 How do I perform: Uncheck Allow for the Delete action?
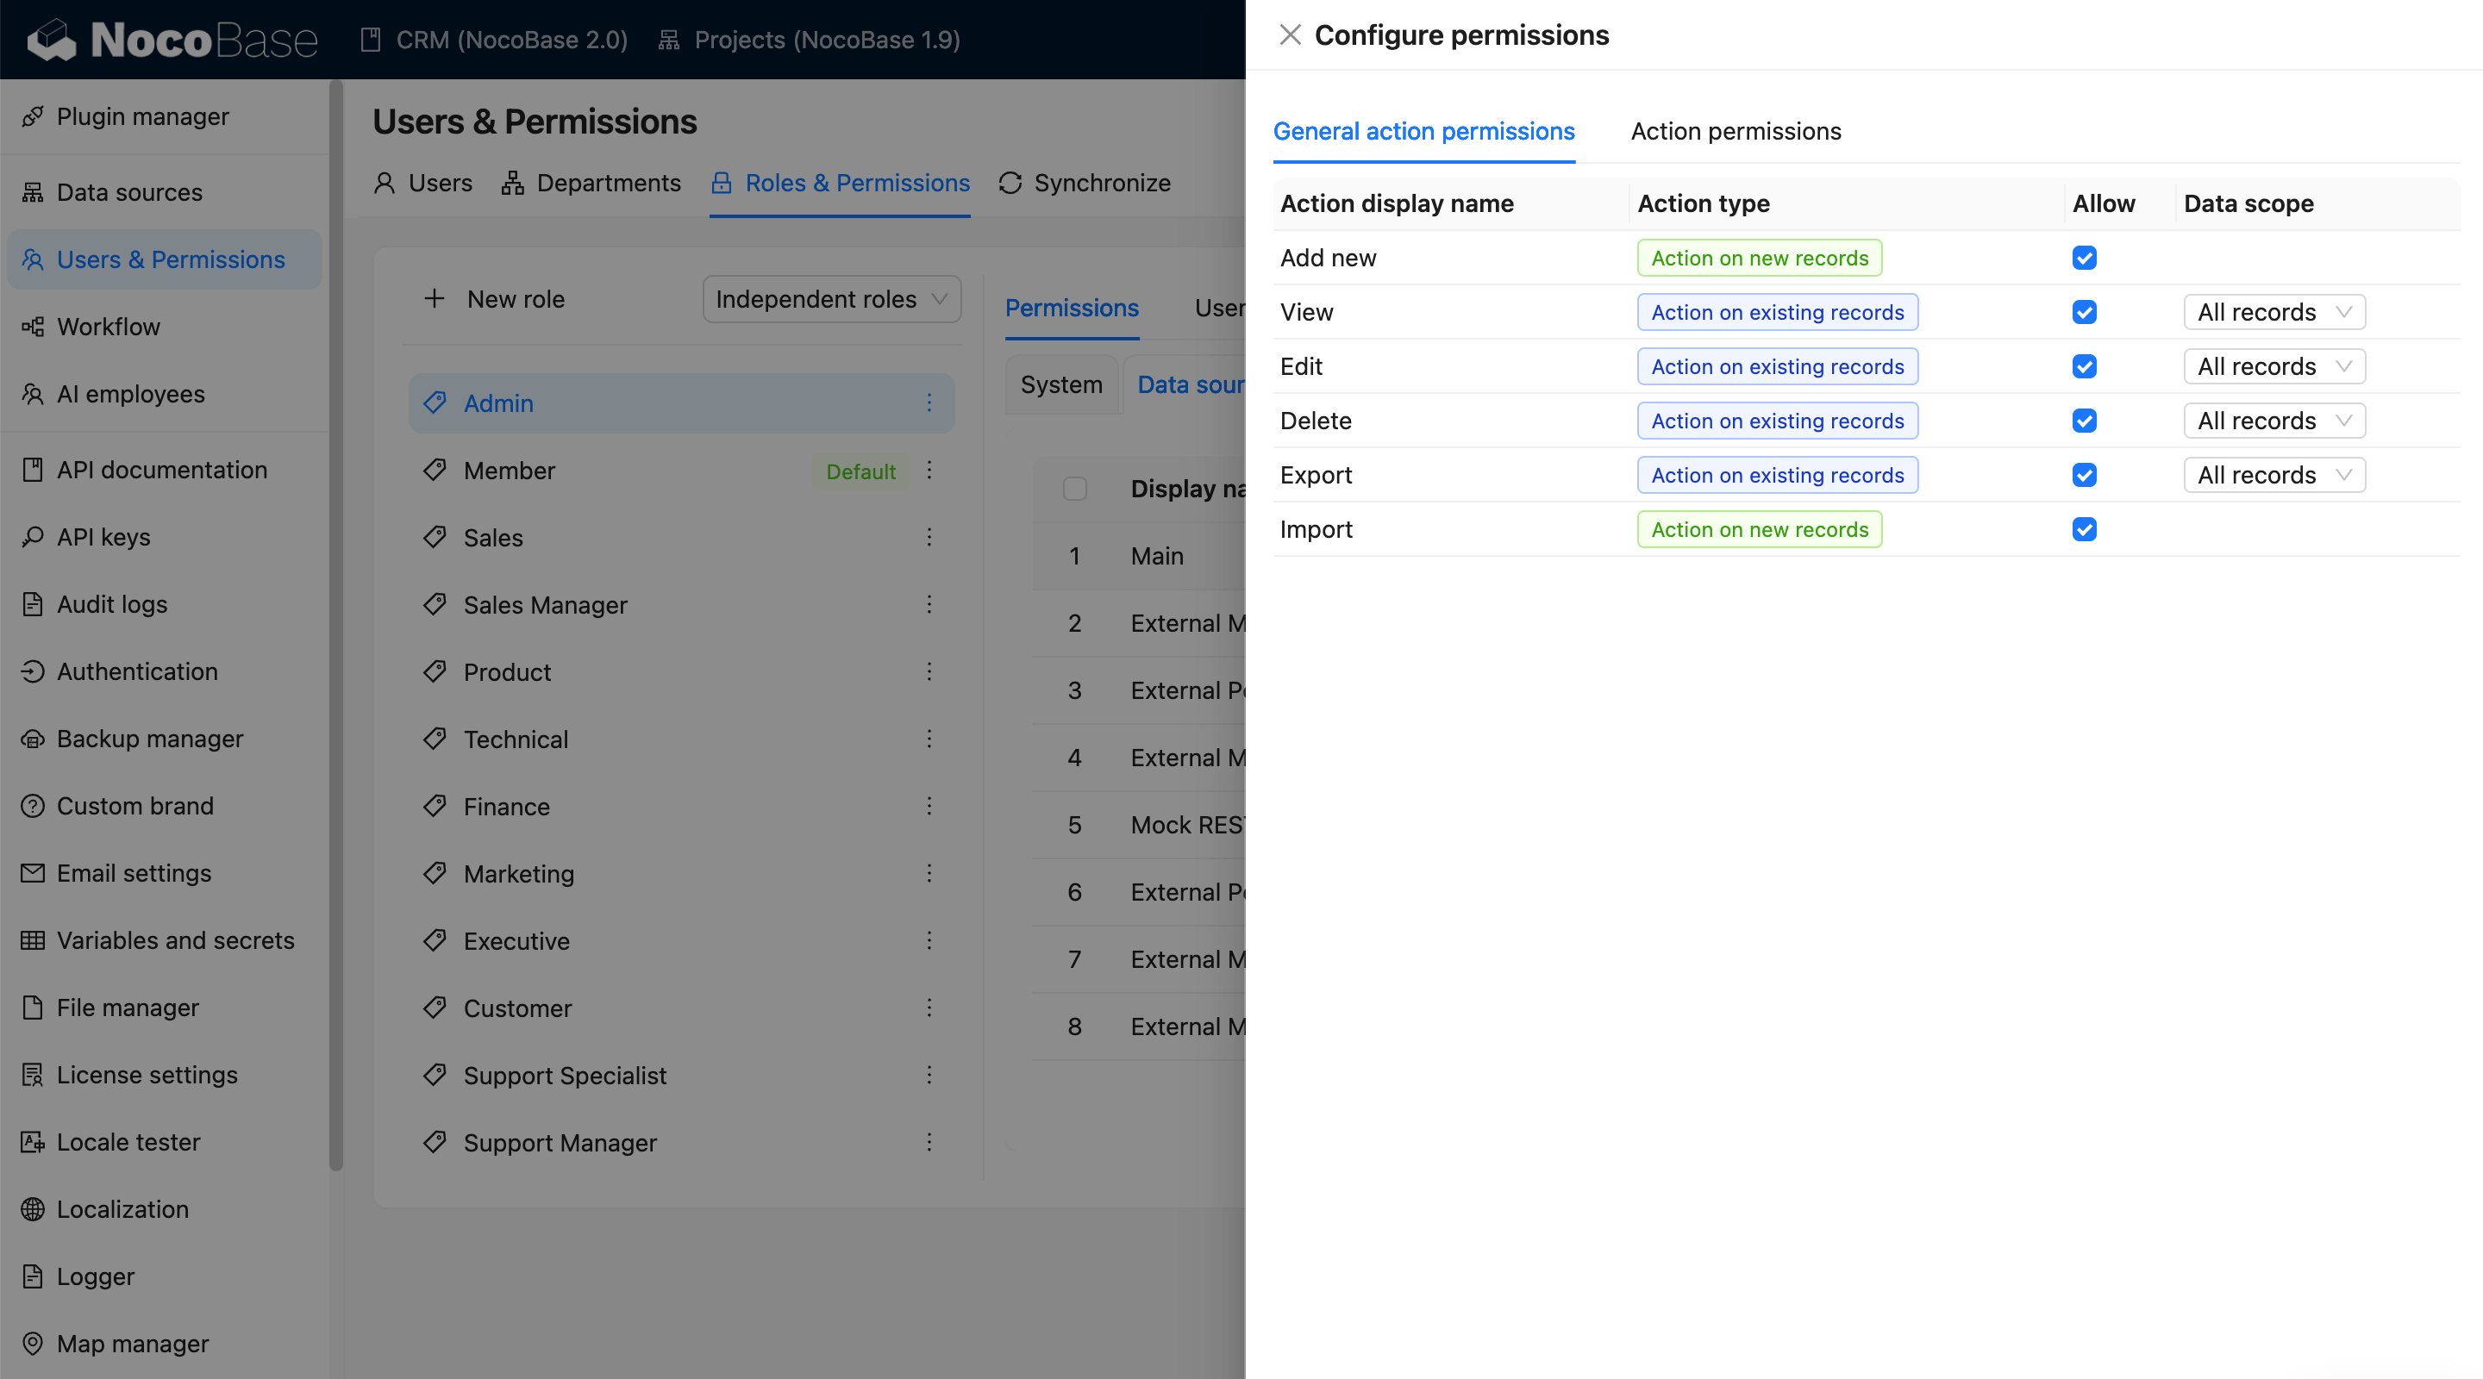[2084, 421]
